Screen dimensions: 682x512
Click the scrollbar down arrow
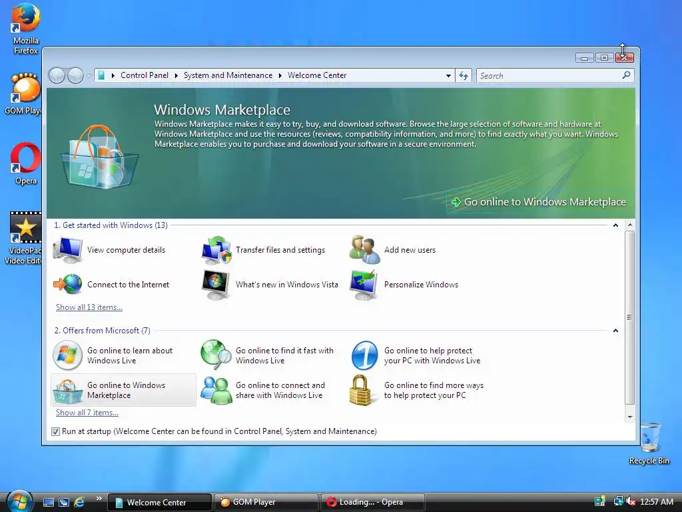coord(630,417)
